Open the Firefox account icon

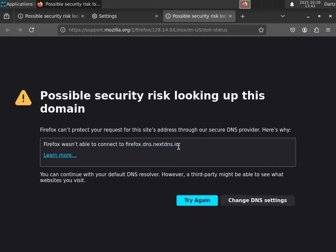304,30
